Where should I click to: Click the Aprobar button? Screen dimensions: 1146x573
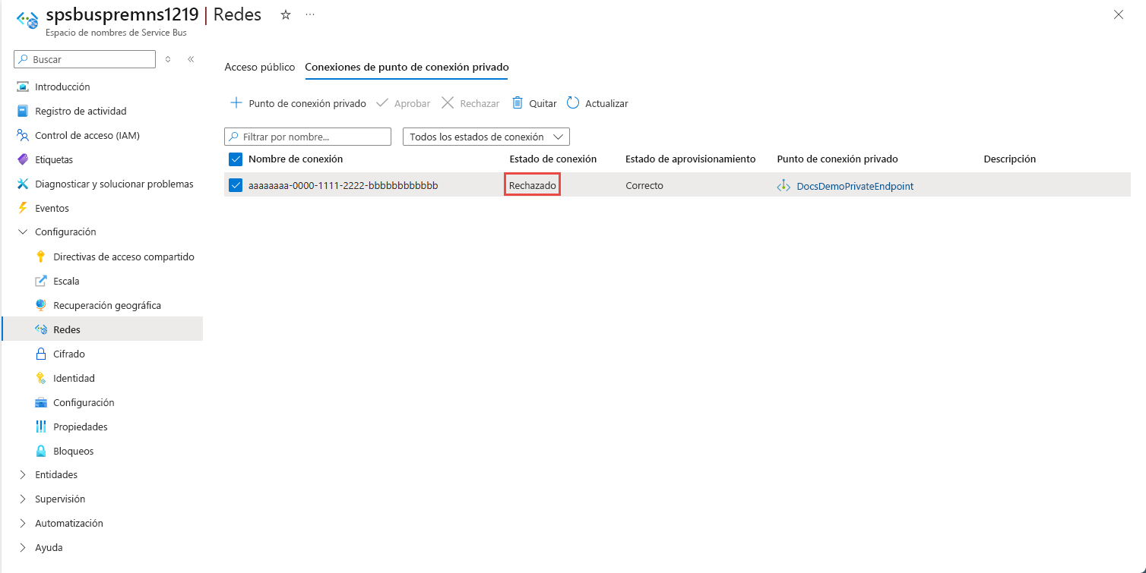click(404, 103)
